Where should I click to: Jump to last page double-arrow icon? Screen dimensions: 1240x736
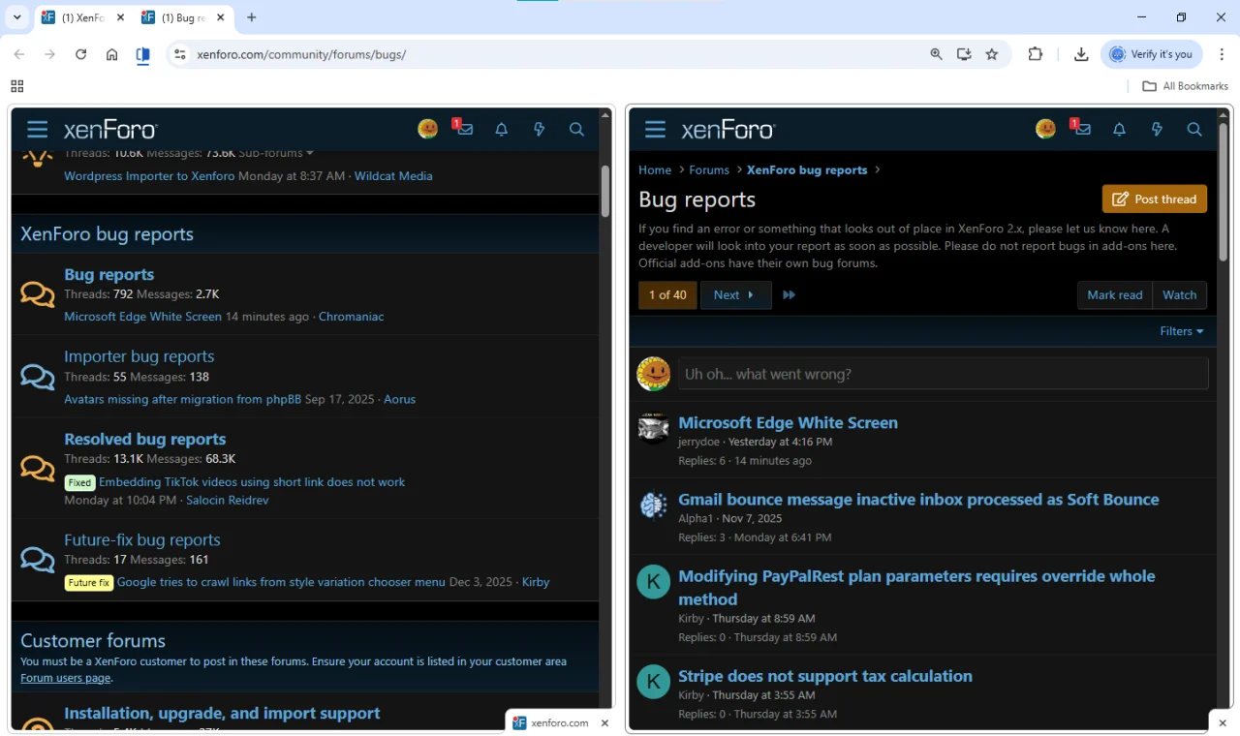coord(789,295)
